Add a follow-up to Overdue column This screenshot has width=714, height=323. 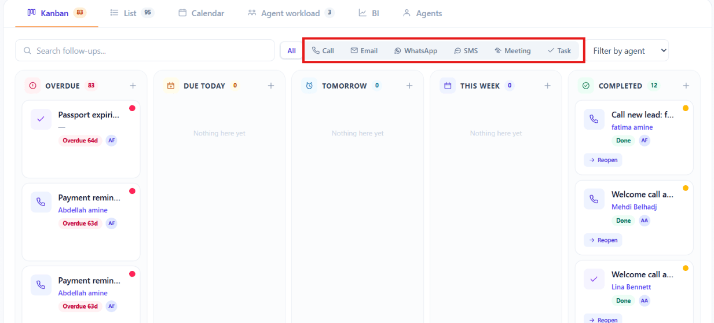click(133, 86)
